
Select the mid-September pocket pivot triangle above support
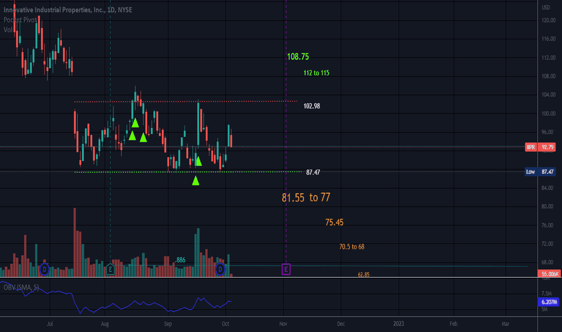198,161
